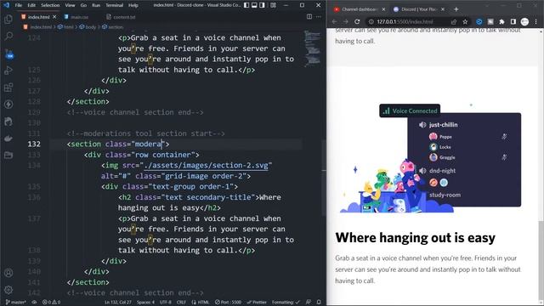
Task: Open the folder icon at bottom of activity bar
Action: coord(8,155)
